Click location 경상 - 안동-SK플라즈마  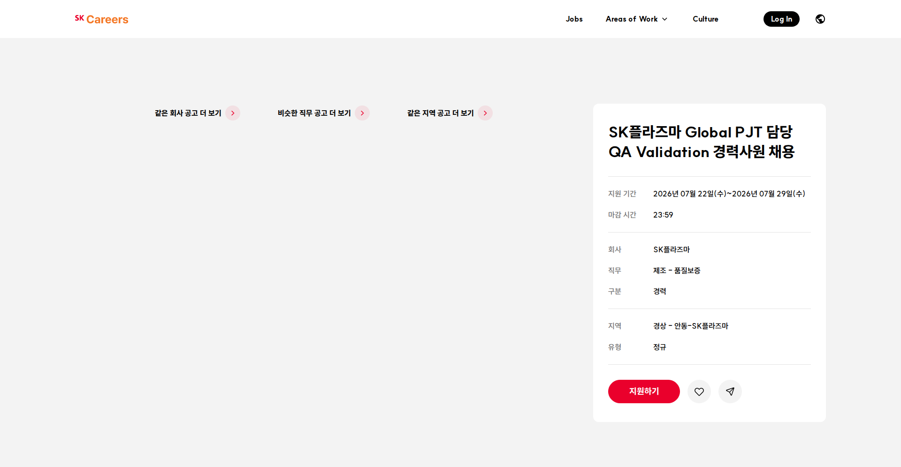point(691,326)
